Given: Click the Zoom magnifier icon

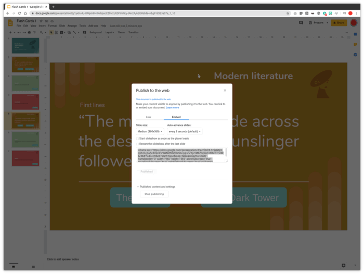Looking at the screenshot, I should coord(41,33).
